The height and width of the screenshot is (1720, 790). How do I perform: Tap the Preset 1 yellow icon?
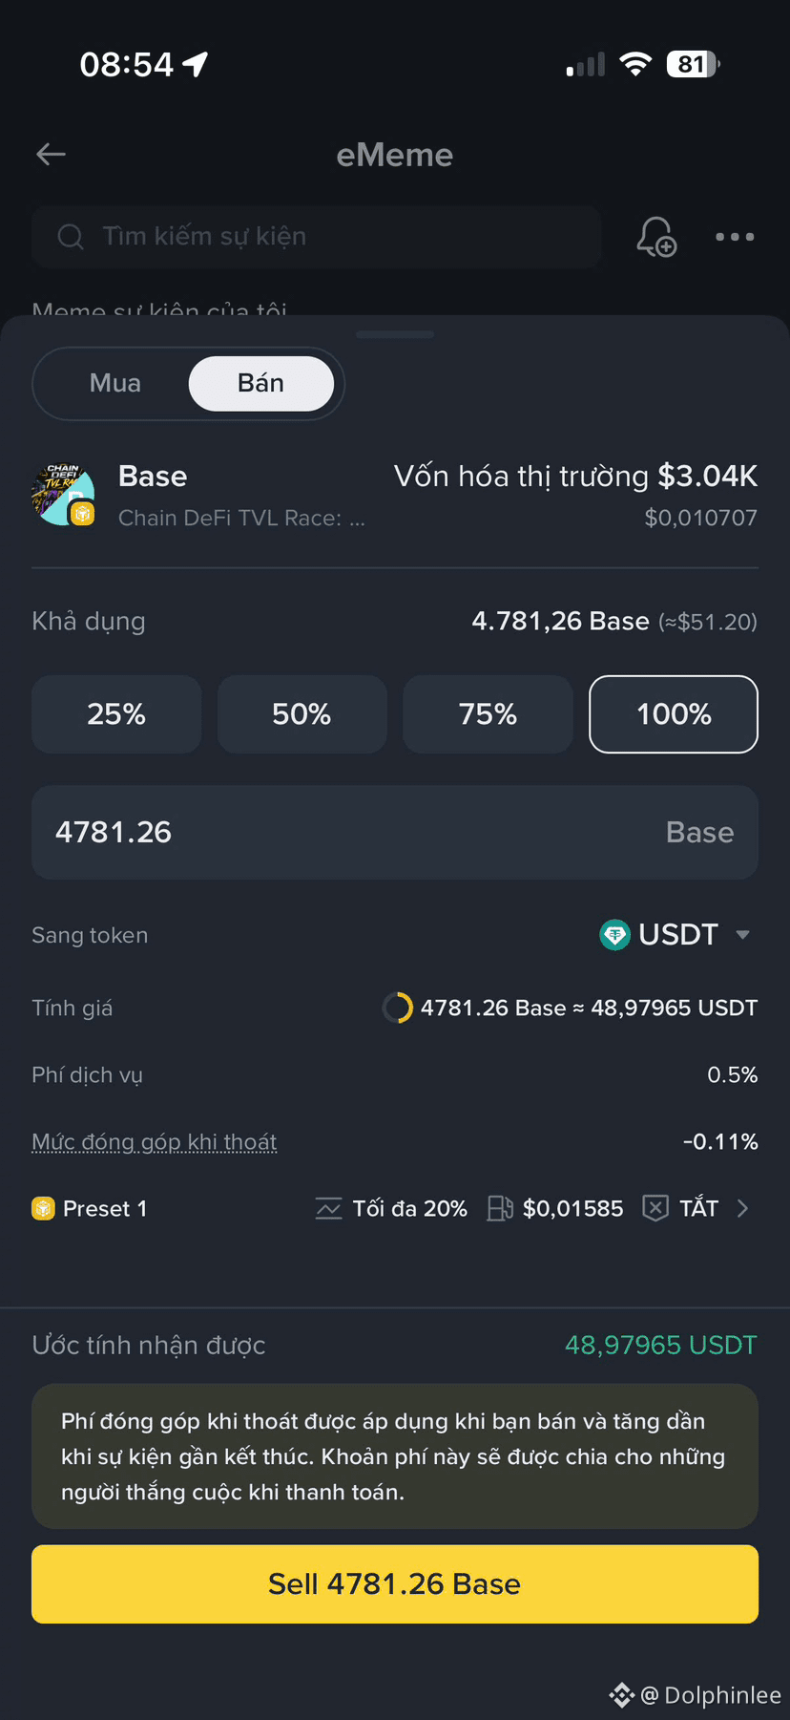pyautogui.click(x=43, y=1209)
